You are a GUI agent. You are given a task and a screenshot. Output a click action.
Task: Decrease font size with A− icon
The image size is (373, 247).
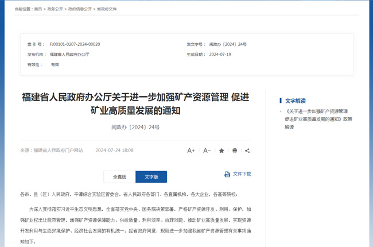coord(207,150)
